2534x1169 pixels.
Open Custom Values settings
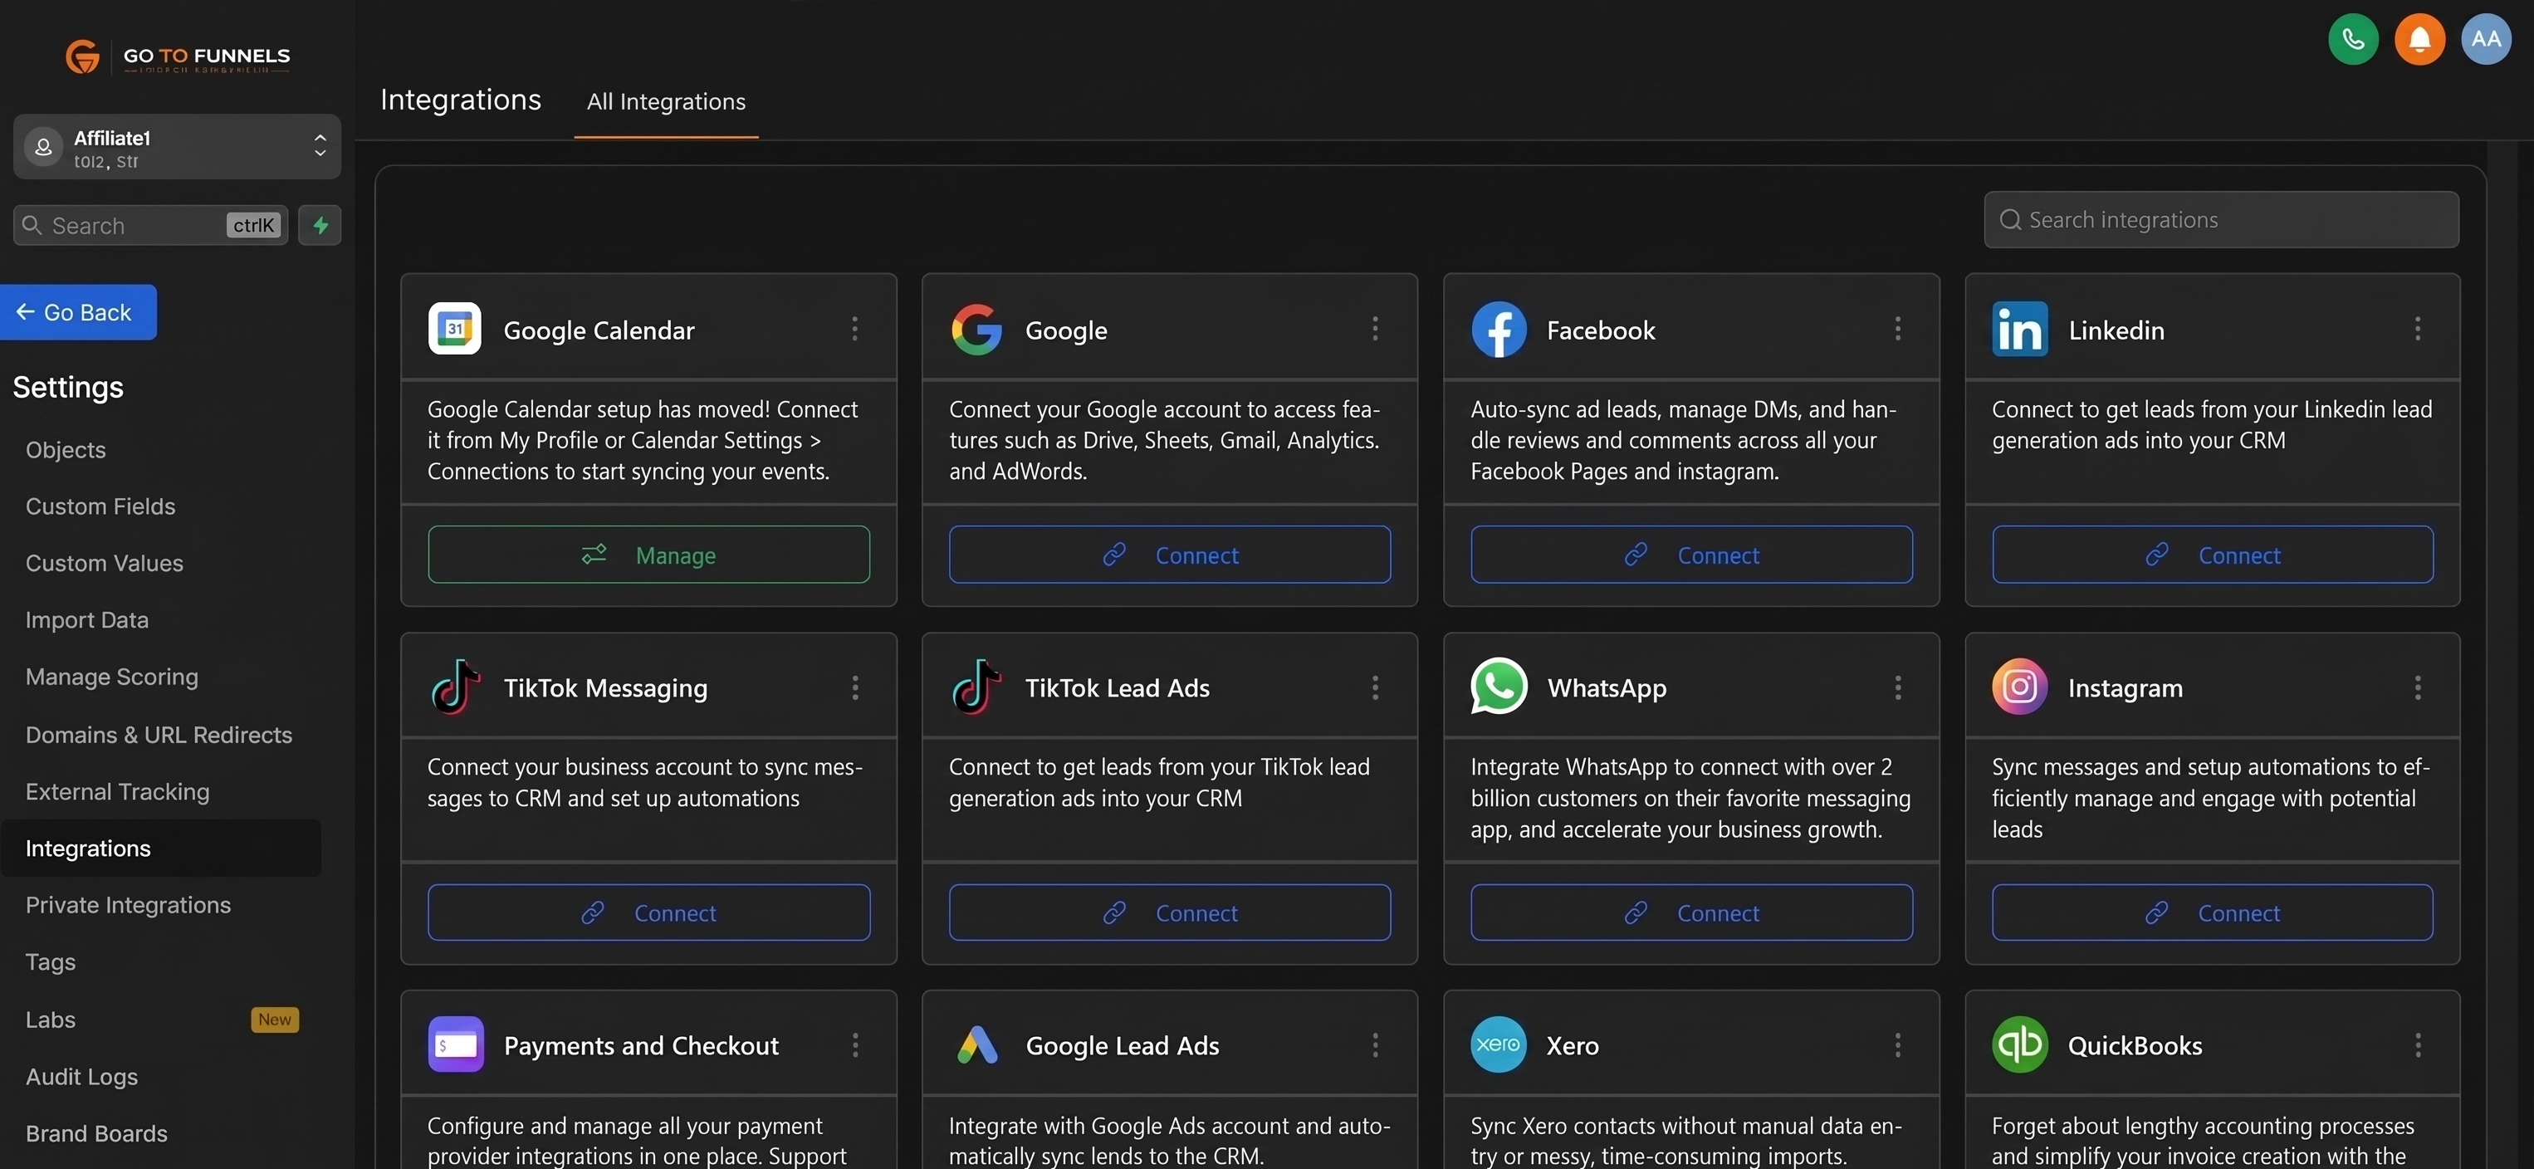[x=105, y=563]
